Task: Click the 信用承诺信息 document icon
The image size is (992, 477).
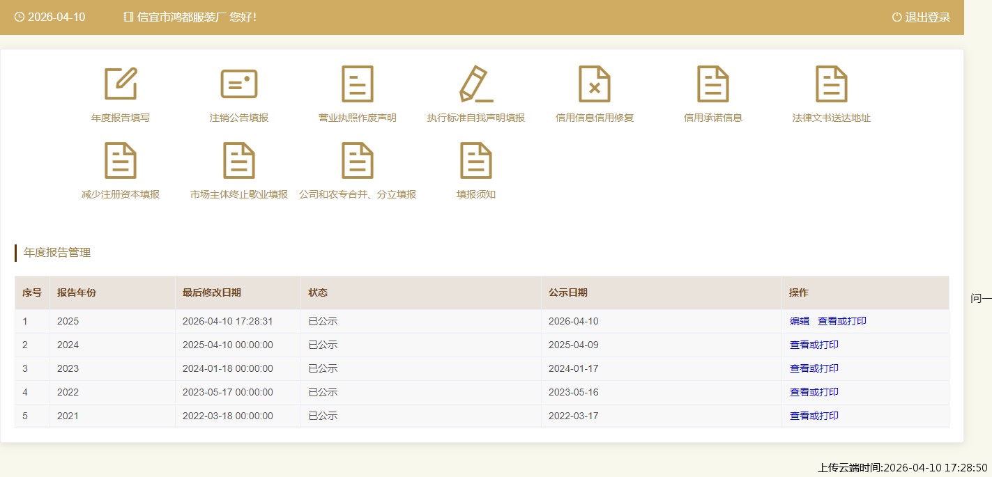Action: (x=713, y=84)
